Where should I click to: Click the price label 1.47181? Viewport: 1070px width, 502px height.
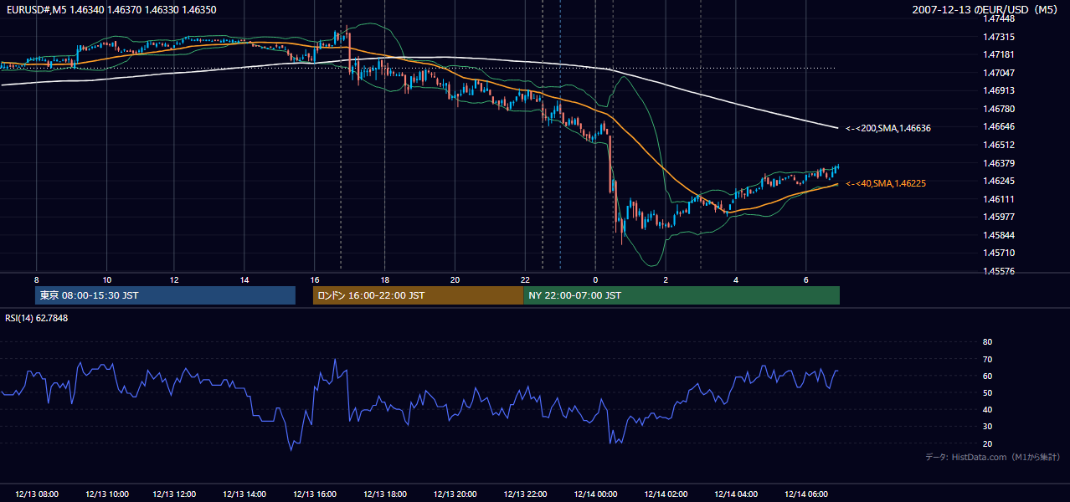1001,54
